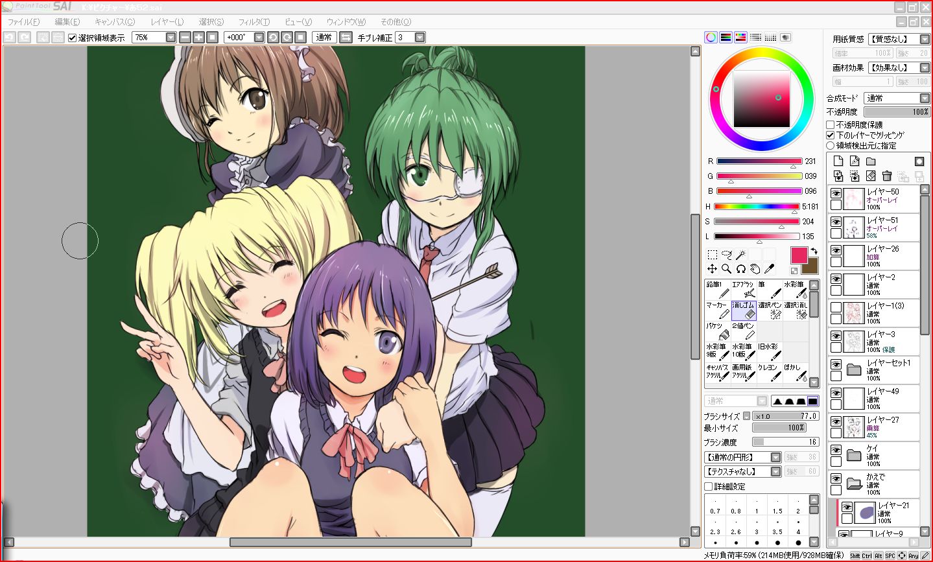Toggle the color wheel panel
Screen dimensions: 933x562
711,38
